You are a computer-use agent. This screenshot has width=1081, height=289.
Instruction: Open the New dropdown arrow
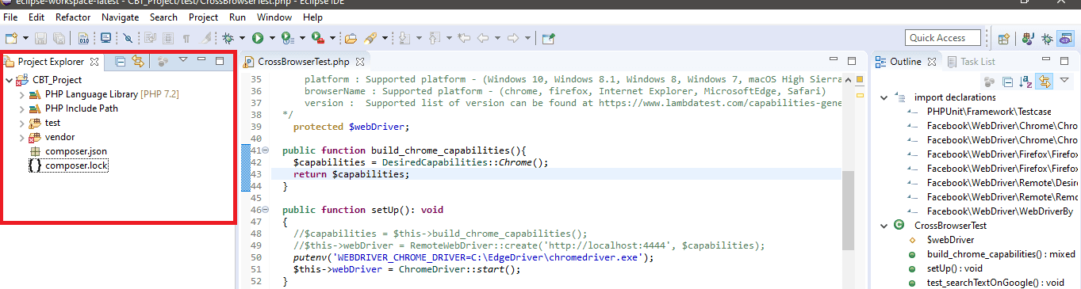pyautogui.click(x=25, y=37)
